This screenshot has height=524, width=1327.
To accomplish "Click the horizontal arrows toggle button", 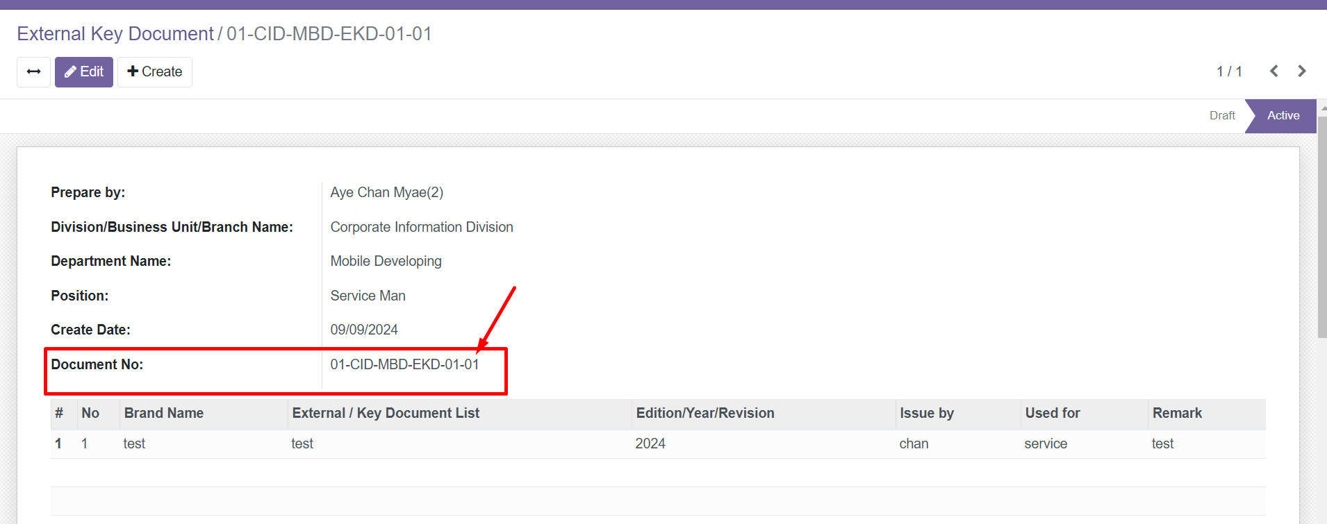I will click(33, 71).
